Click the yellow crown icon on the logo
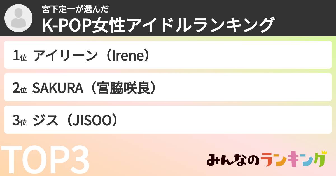This screenshot has width=336, height=176. (324, 153)
